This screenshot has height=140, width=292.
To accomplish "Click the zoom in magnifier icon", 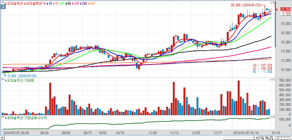I will tap(267, 138).
